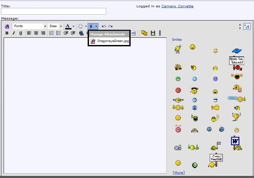
Task: Insert the green grinning teeth smiley
Action: 178,79
